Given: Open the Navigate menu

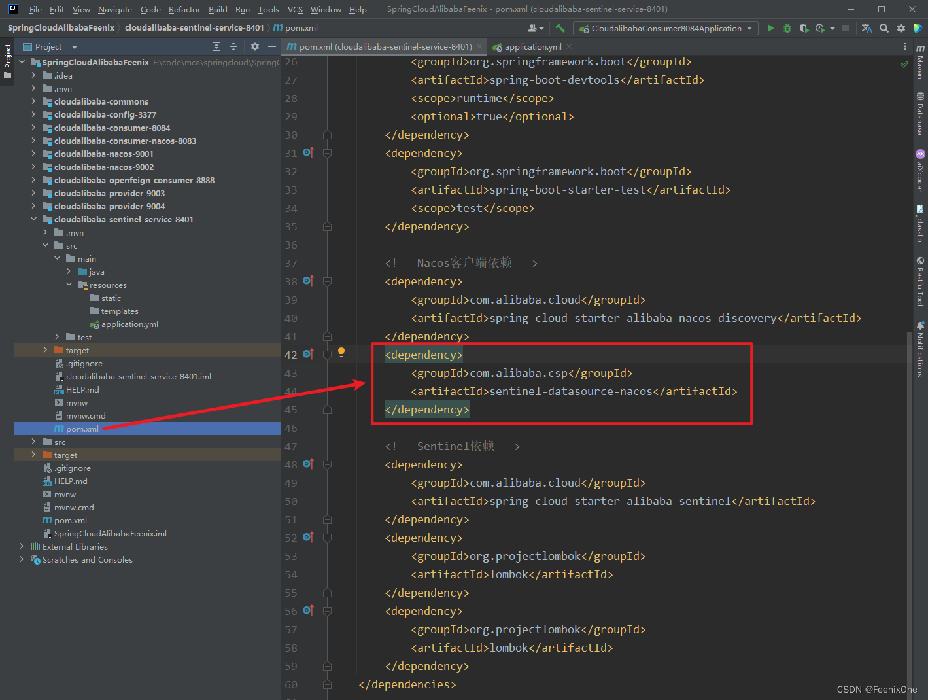Looking at the screenshot, I should coord(115,9).
